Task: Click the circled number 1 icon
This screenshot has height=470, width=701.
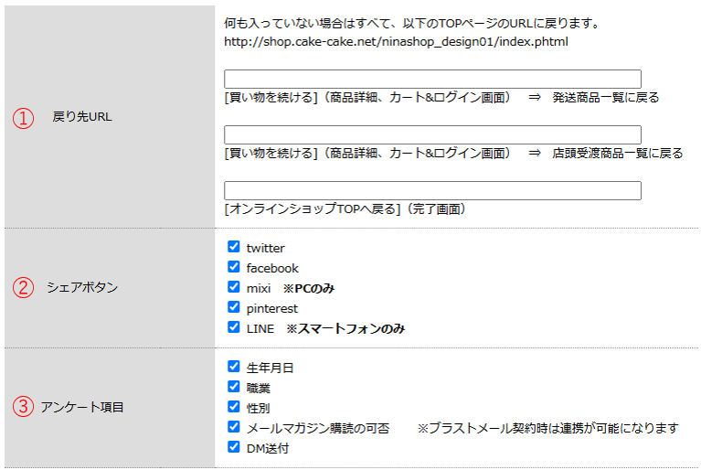Action: click(x=23, y=118)
